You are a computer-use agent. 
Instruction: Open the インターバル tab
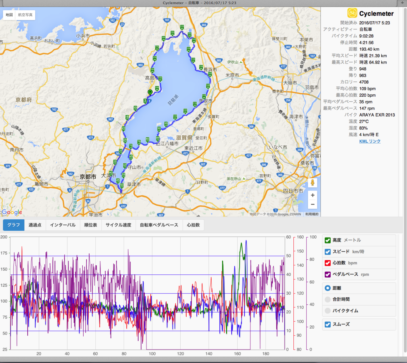click(x=63, y=225)
